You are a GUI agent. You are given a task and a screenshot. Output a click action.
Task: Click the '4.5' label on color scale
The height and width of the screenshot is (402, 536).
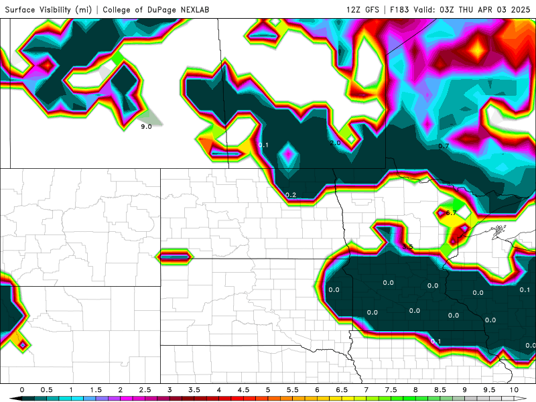pos(243,390)
